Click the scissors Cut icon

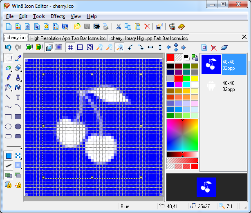pos(119,27)
